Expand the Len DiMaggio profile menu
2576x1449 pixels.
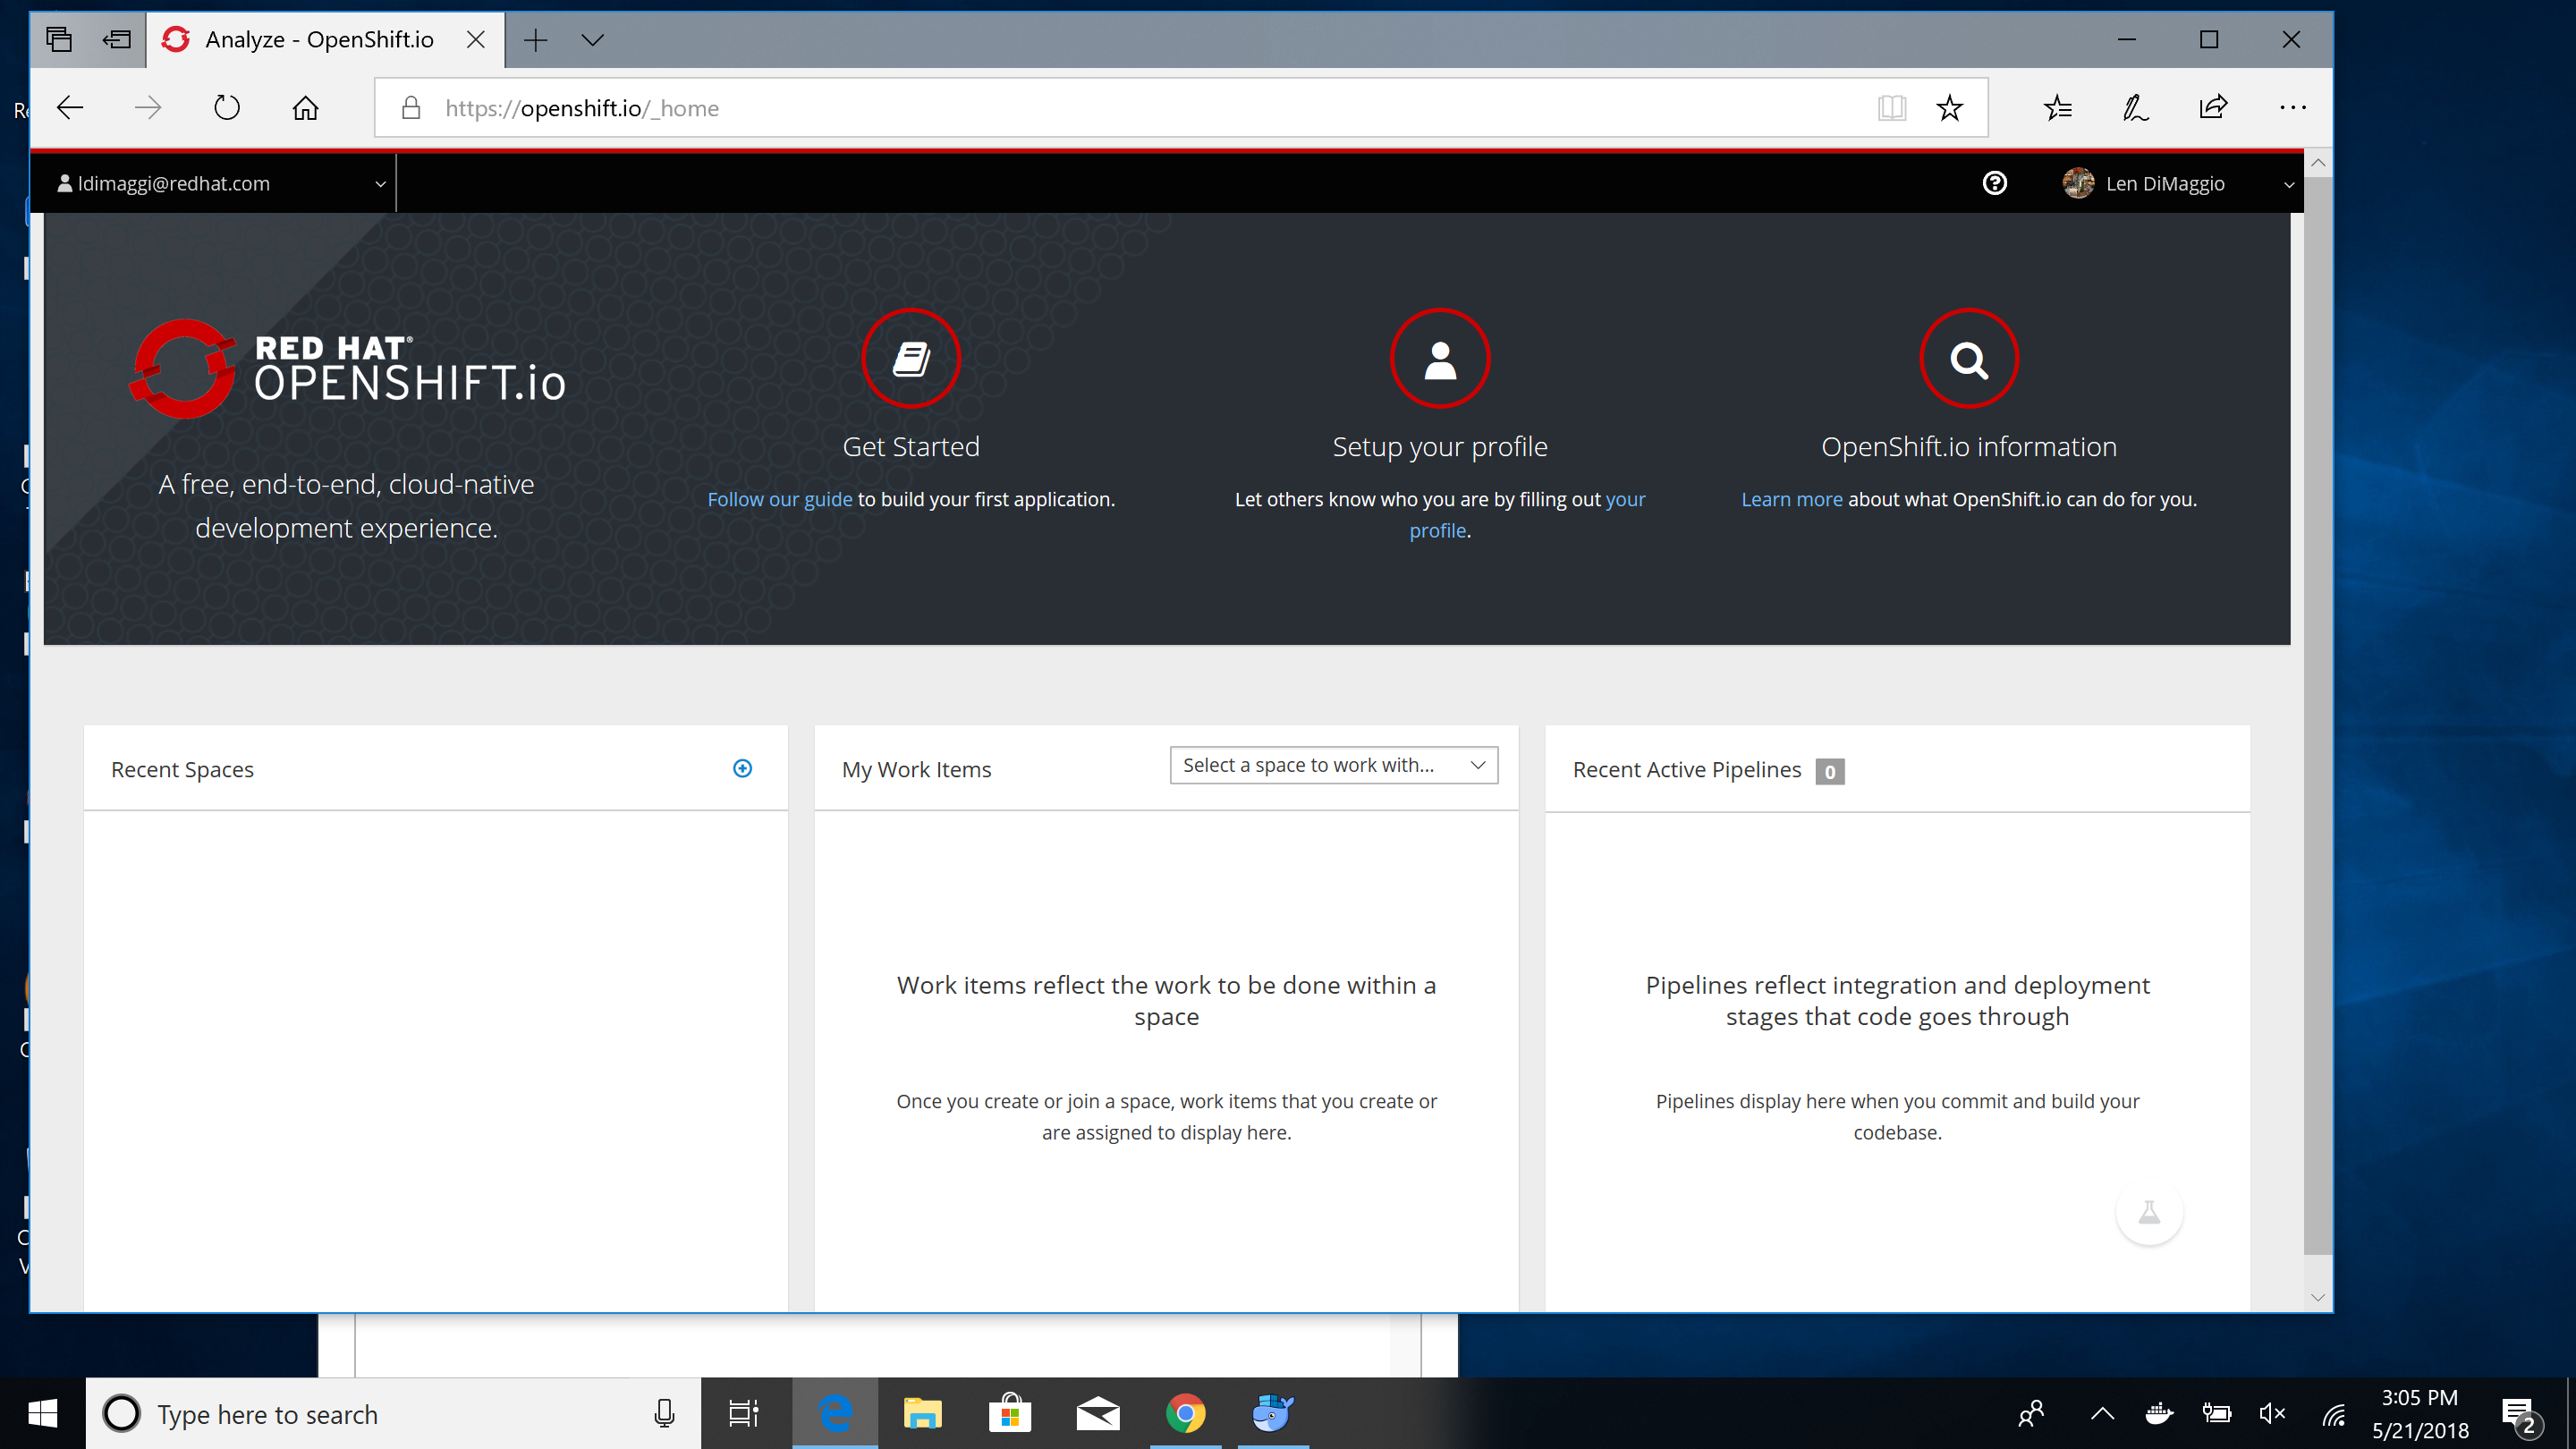coord(2289,183)
